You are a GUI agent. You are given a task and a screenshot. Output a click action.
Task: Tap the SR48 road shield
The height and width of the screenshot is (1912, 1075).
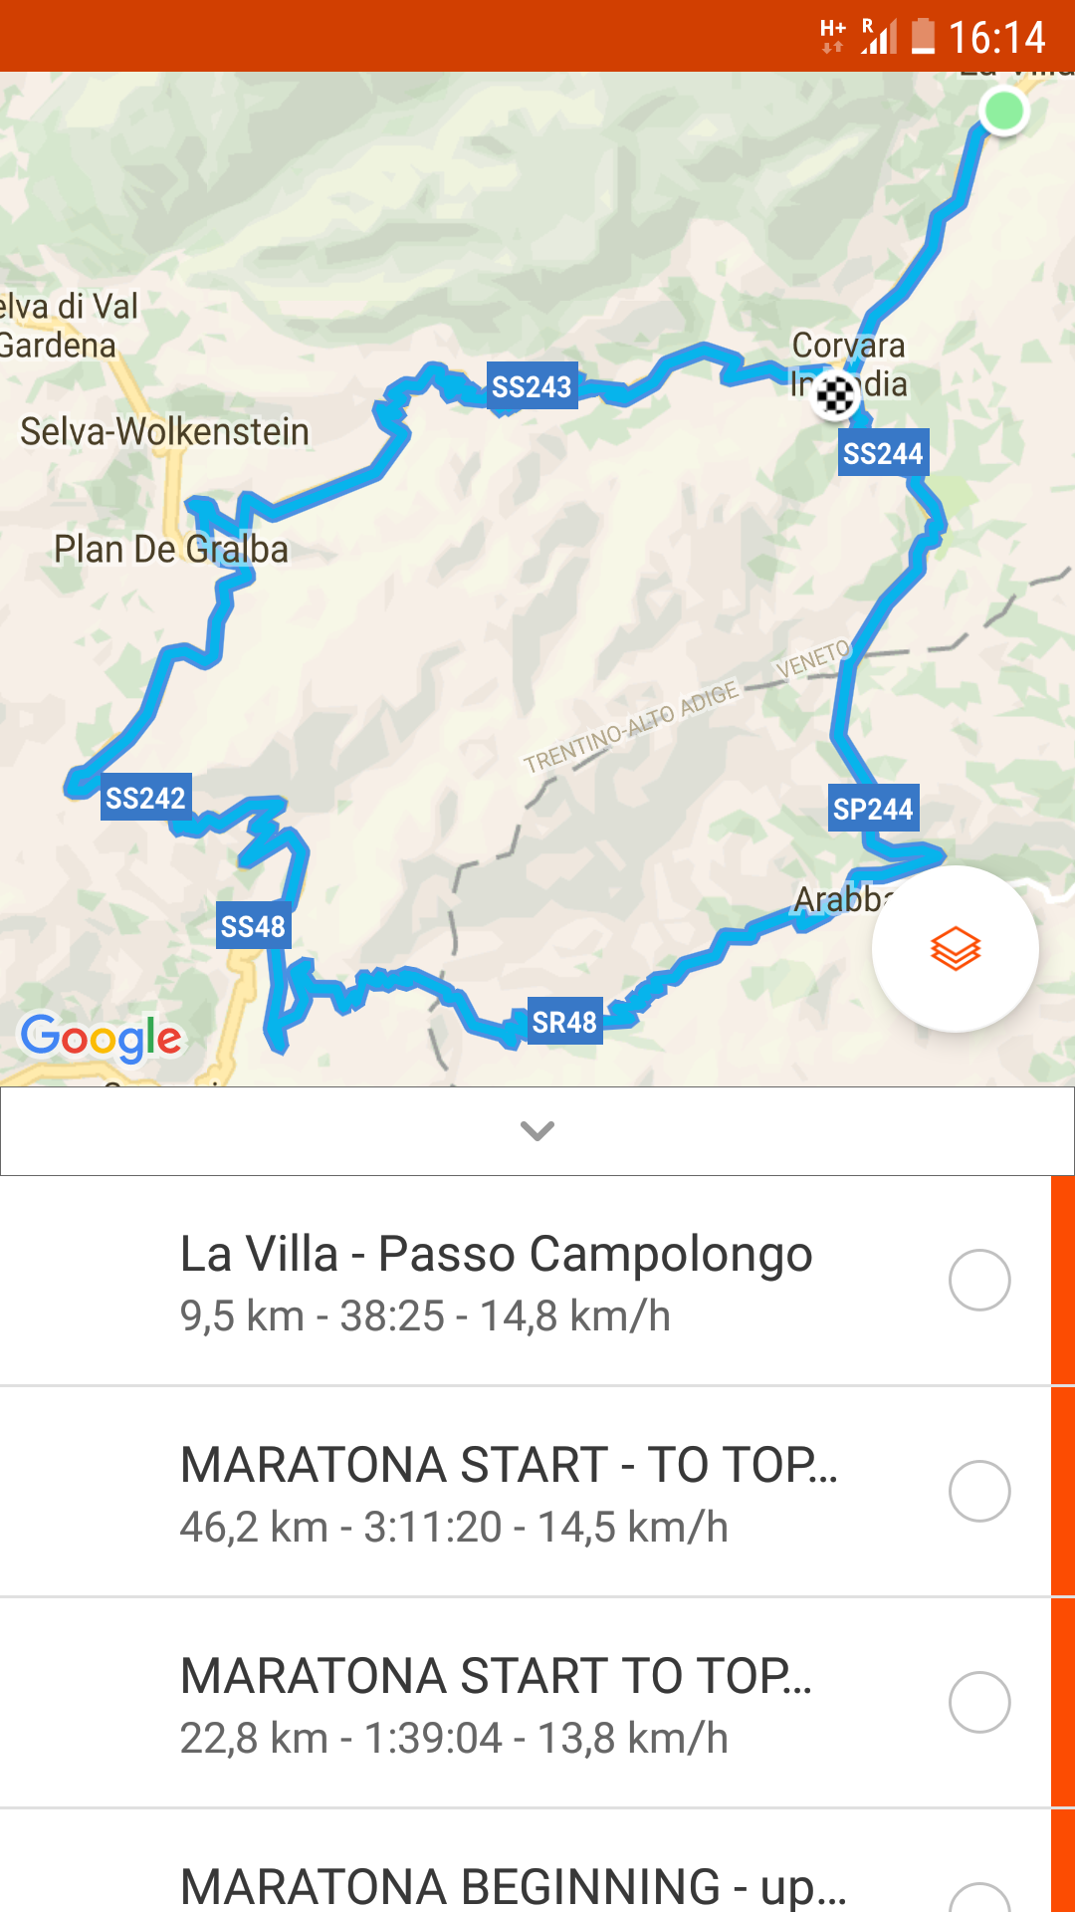pos(564,1022)
